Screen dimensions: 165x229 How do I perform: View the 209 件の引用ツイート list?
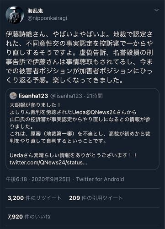click(x=96, y=198)
